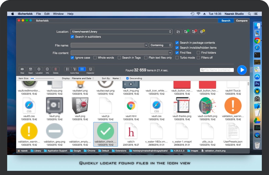Start search with blue play button
Screen dimensions: 269x175
click(242, 70)
